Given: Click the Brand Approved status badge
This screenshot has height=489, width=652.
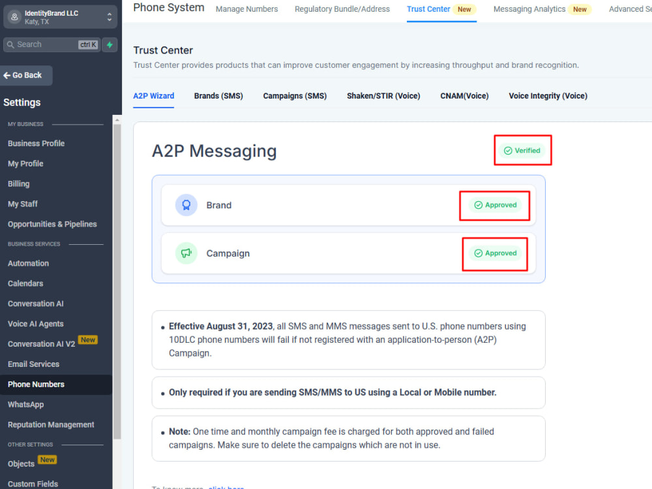Looking at the screenshot, I should [x=496, y=205].
